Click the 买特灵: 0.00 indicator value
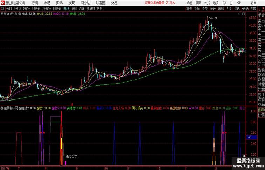 pyautogui.click(x=74, y=108)
